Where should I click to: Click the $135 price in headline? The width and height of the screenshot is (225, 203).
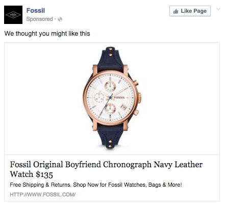coord(44,174)
